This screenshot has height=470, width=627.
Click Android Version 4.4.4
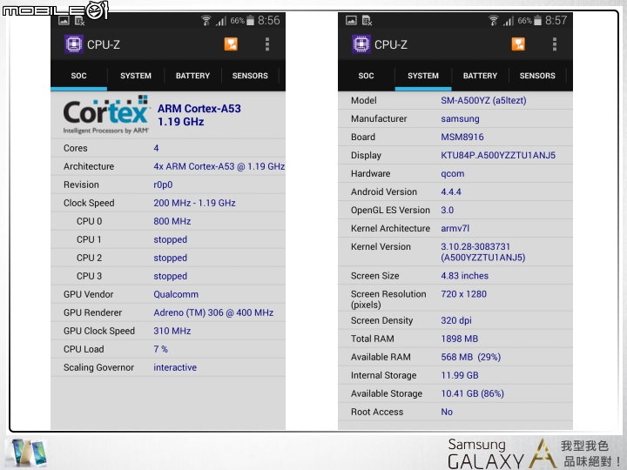point(451,192)
